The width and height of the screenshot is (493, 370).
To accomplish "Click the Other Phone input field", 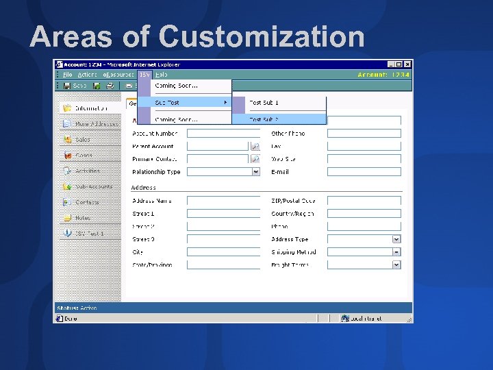I will tap(364, 134).
